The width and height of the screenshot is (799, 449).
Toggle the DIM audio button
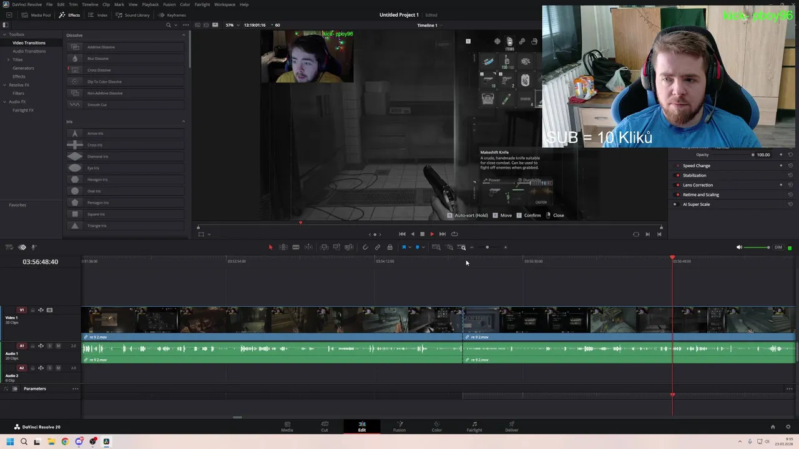pyautogui.click(x=778, y=248)
